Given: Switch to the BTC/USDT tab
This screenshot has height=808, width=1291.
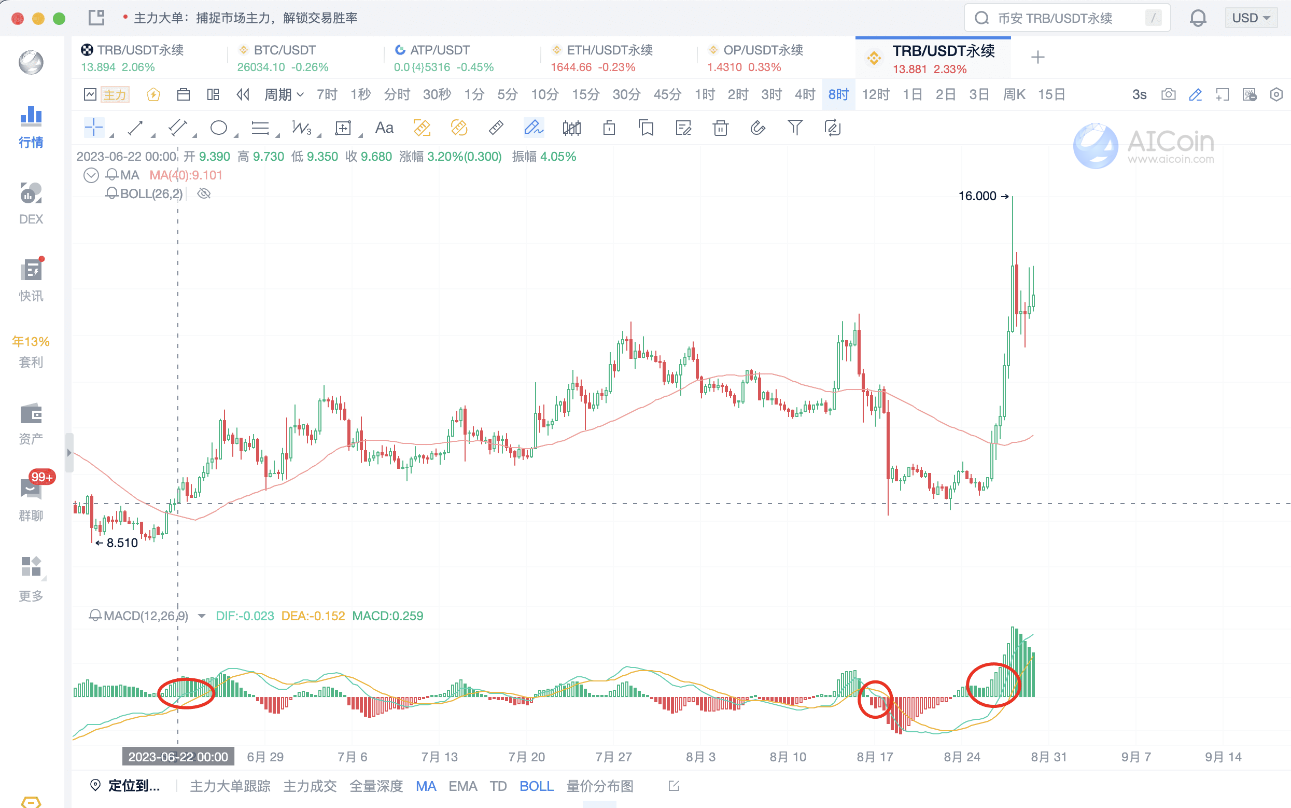Looking at the screenshot, I should [305, 58].
